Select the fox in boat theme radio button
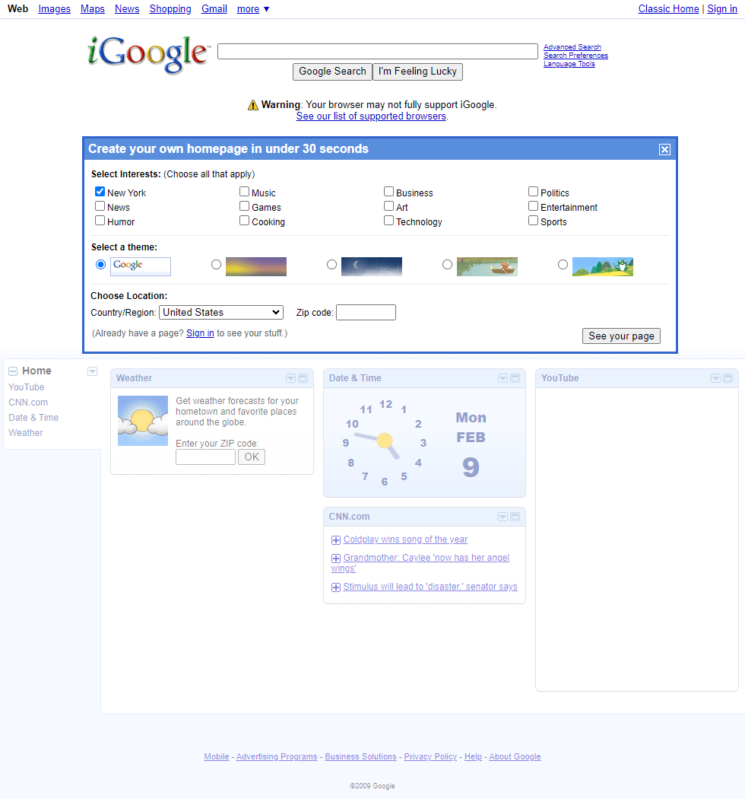Screen dimensions: 745x799 (x=447, y=265)
